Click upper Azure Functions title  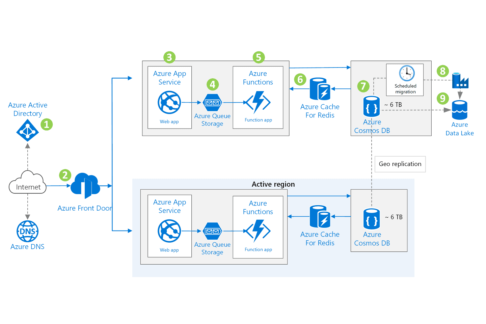pyautogui.click(x=258, y=78)
